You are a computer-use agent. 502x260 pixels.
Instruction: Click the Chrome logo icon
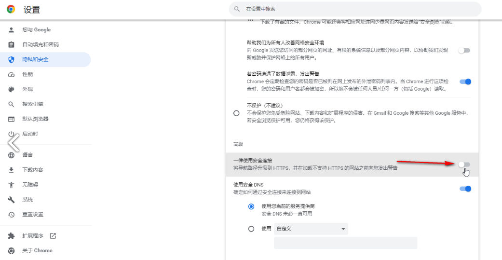pos(11,9)
